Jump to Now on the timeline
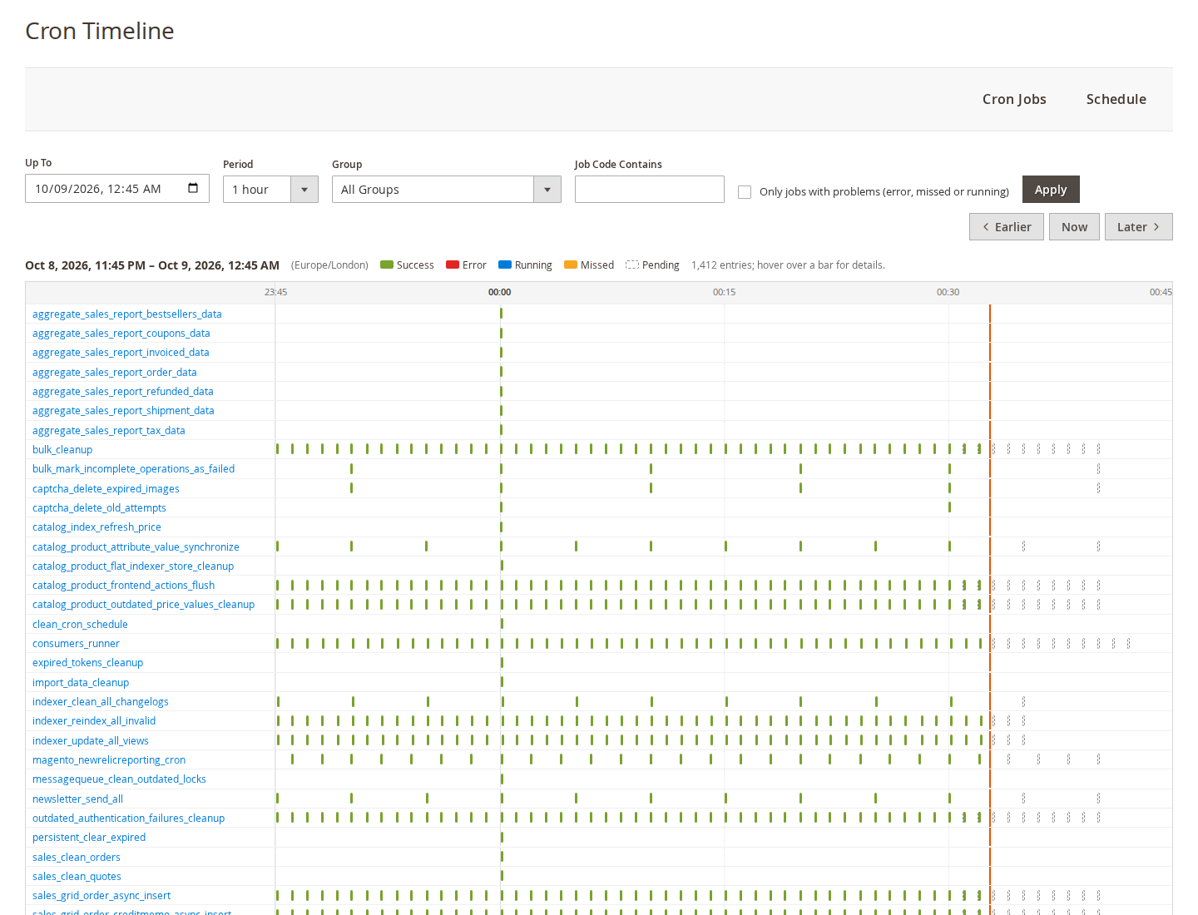Screen dimensions: 1198x915 1074,227
